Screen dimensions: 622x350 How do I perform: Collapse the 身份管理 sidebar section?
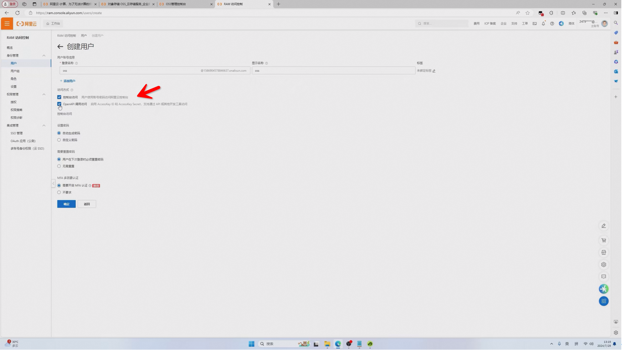coord(44,56)
